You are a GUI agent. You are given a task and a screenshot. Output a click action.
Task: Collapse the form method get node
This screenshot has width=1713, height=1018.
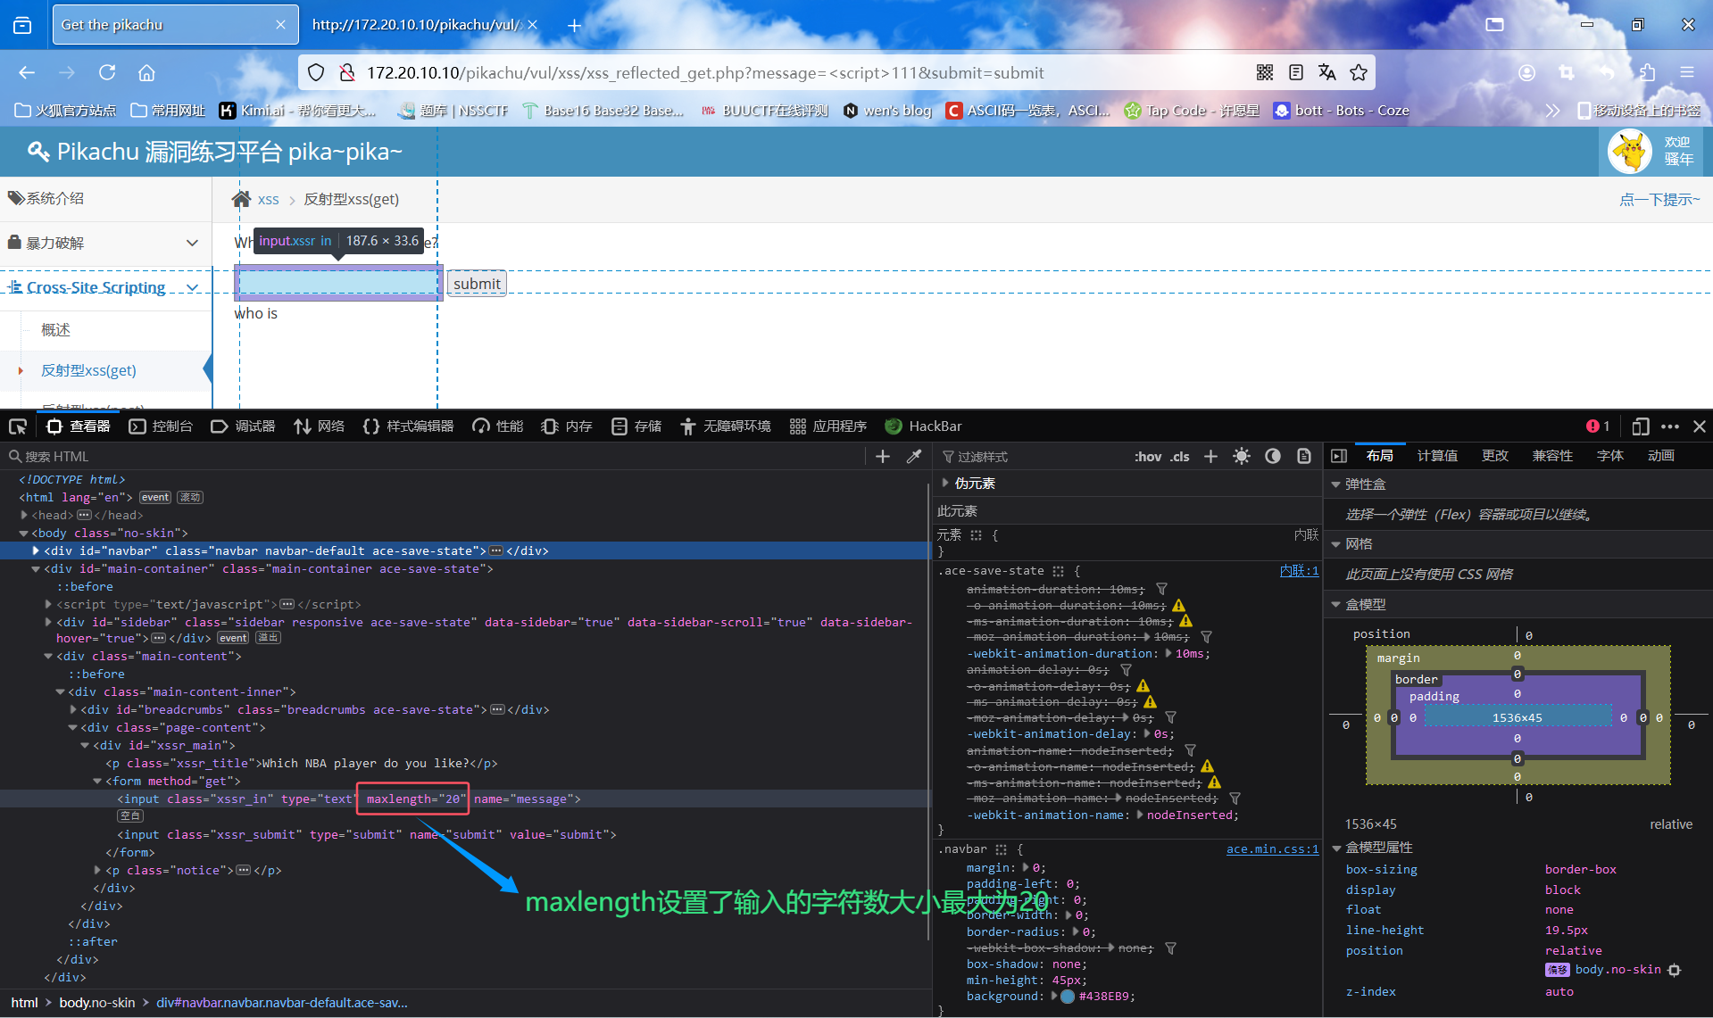tap(97, 781)
